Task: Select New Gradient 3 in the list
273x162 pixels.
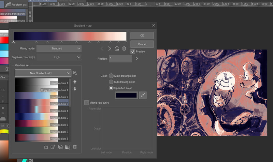Action: 42,103
